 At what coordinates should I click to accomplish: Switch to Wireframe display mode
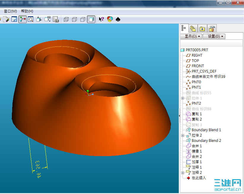click(x=66, y=20)
